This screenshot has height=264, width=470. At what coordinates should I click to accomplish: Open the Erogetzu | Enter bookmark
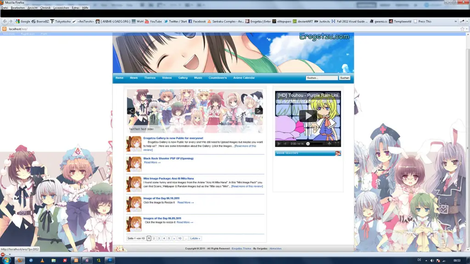[x=258, y=22]
